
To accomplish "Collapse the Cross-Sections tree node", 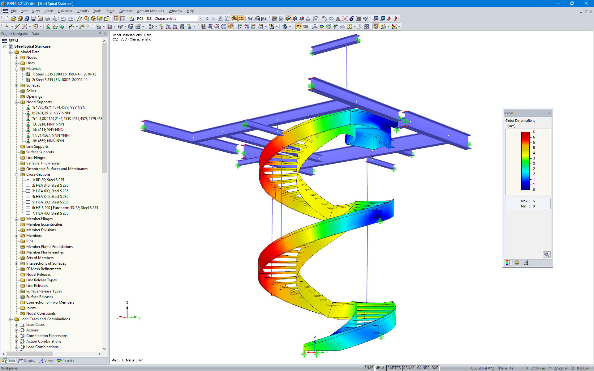I will [17, 174].
